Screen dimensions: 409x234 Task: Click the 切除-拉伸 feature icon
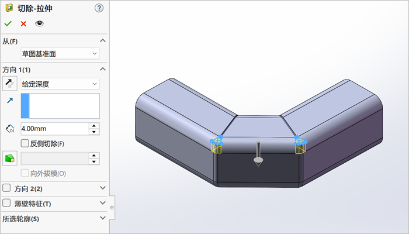click(9, 8)
